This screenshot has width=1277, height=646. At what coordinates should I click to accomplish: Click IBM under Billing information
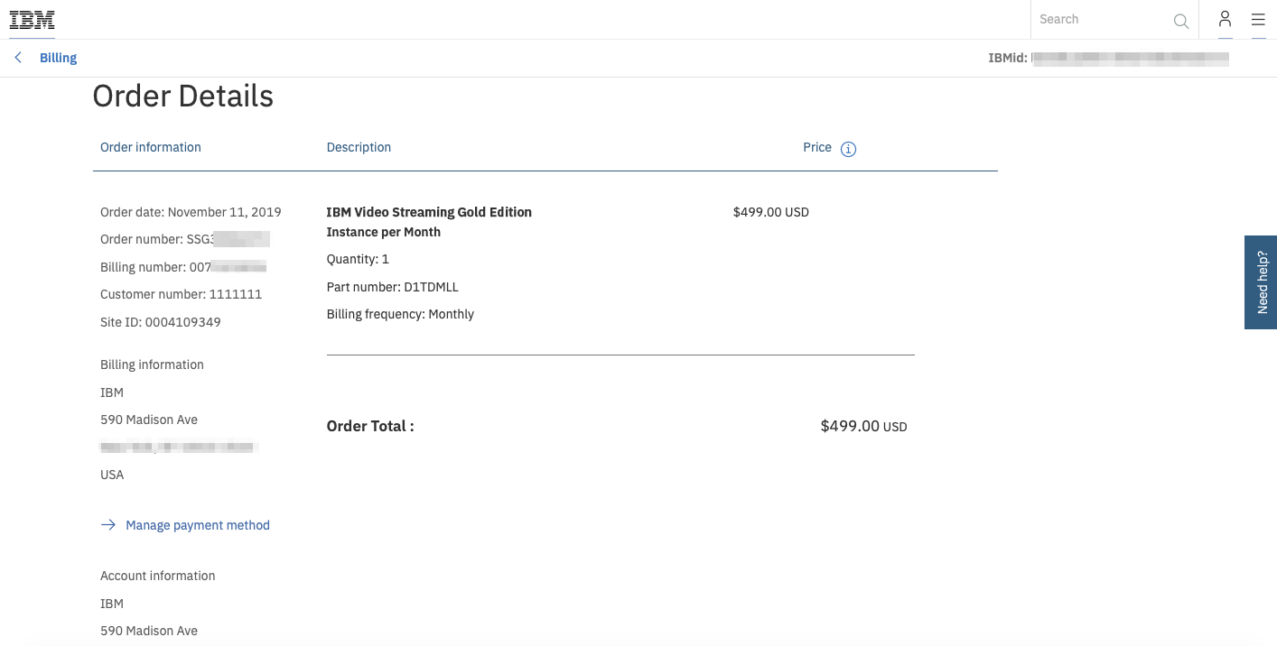pyautogui.click(x=112, y=392)
